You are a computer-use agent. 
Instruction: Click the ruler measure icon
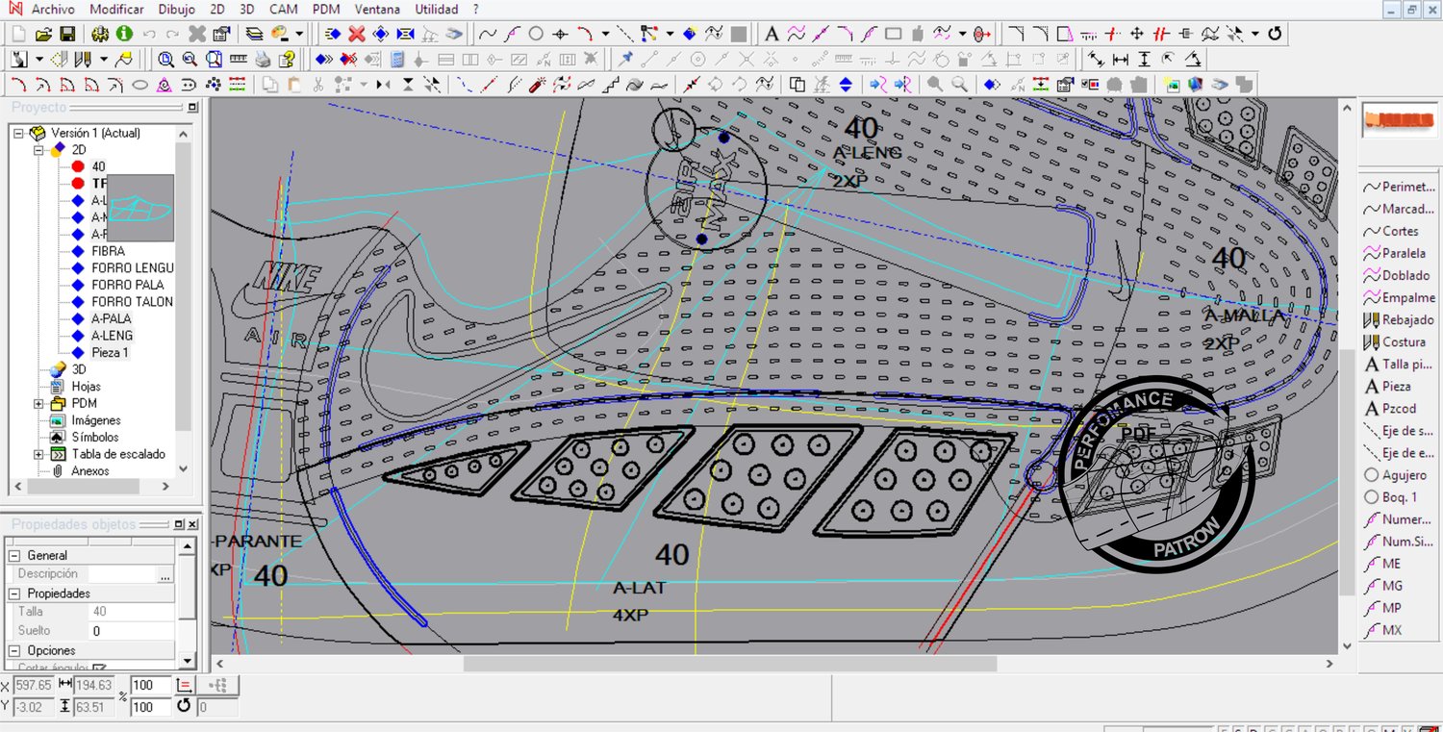[x=239, y=59]
